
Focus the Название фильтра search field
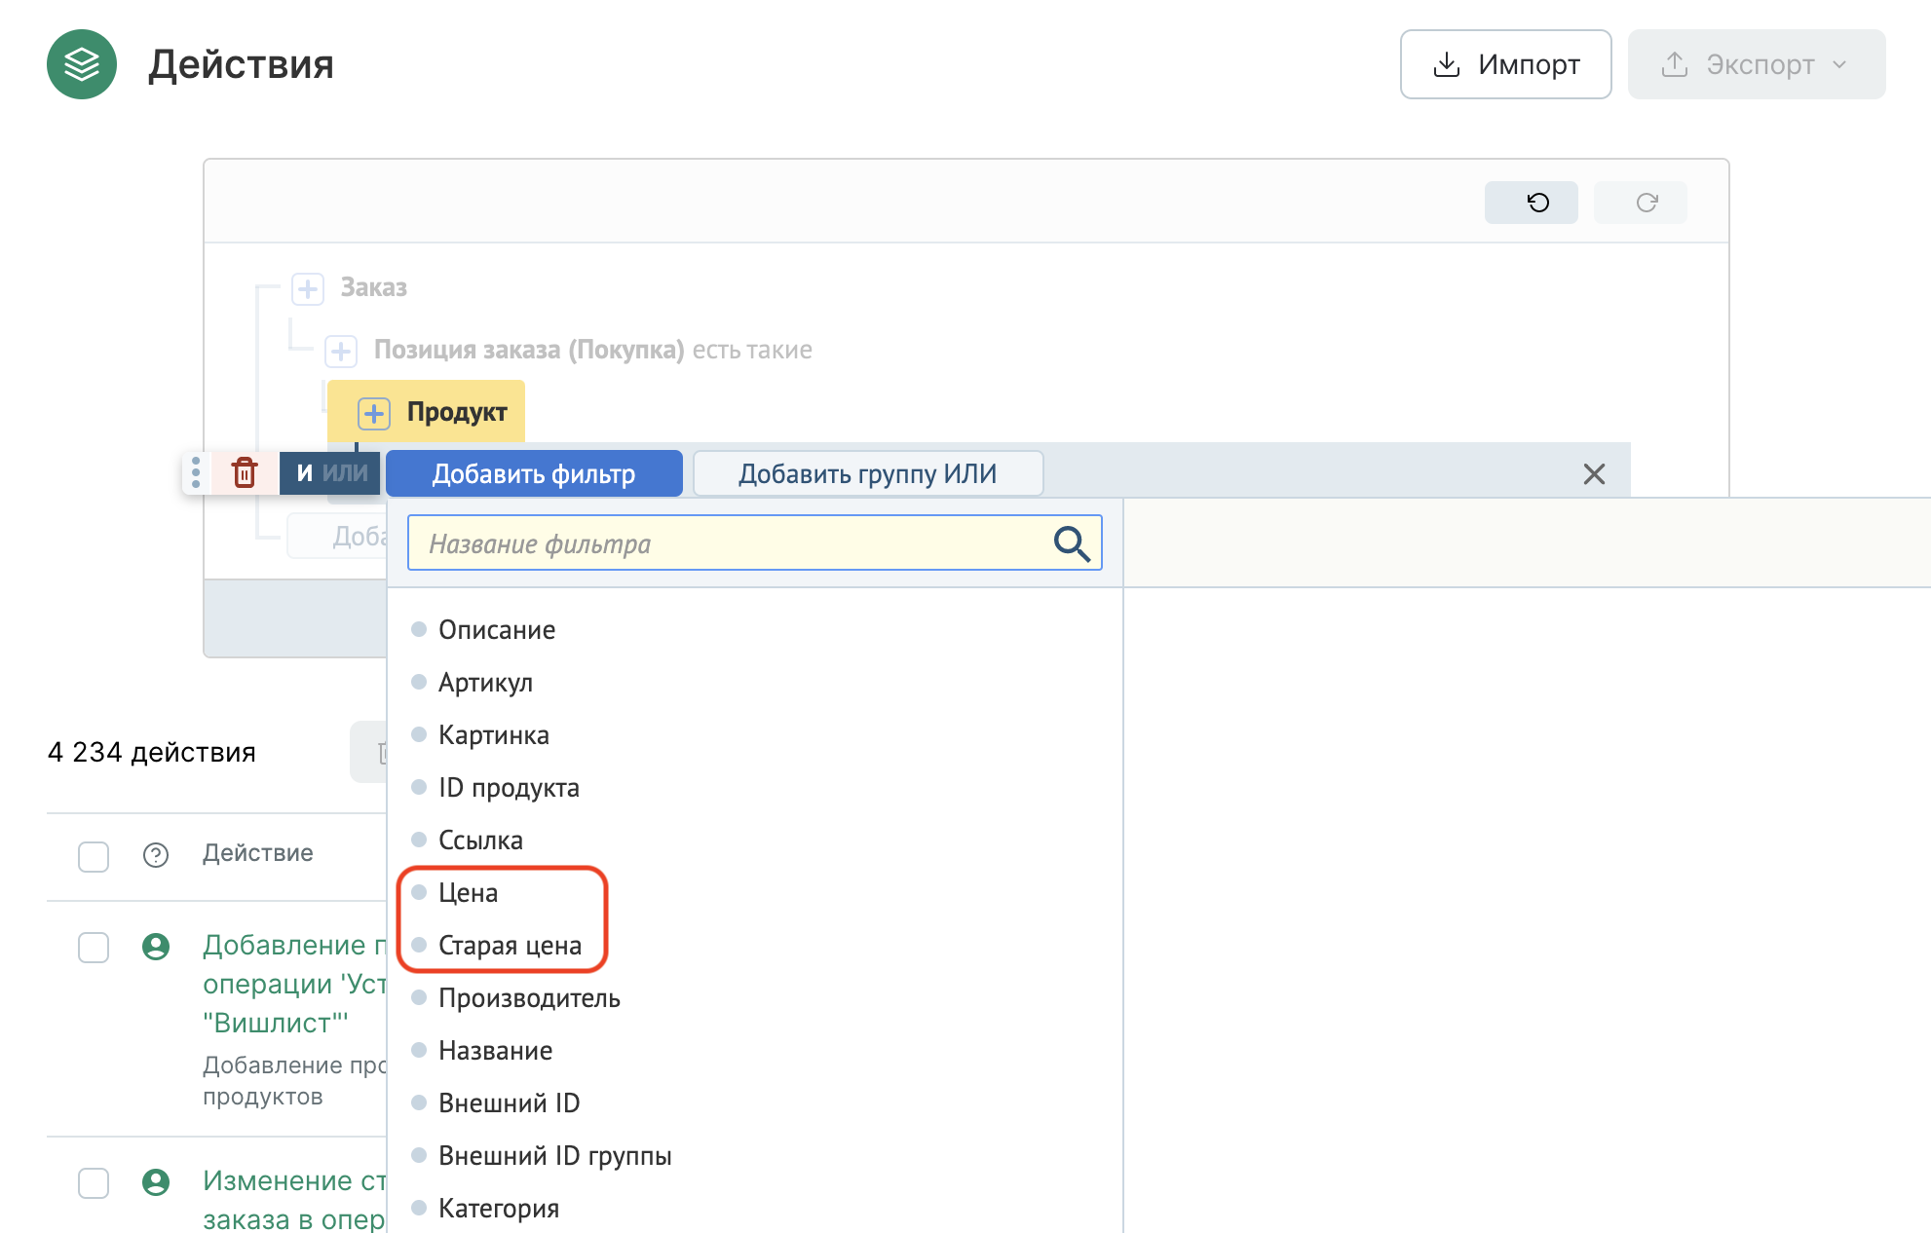(754, 543)
